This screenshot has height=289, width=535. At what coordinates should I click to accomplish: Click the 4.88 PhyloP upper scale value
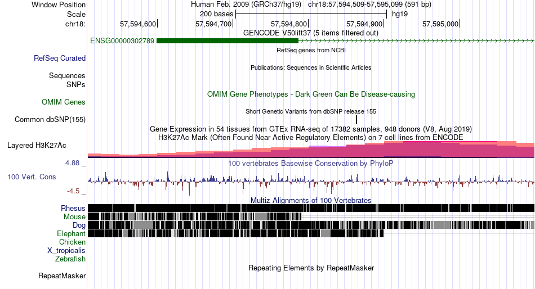[x=72, y=163]
